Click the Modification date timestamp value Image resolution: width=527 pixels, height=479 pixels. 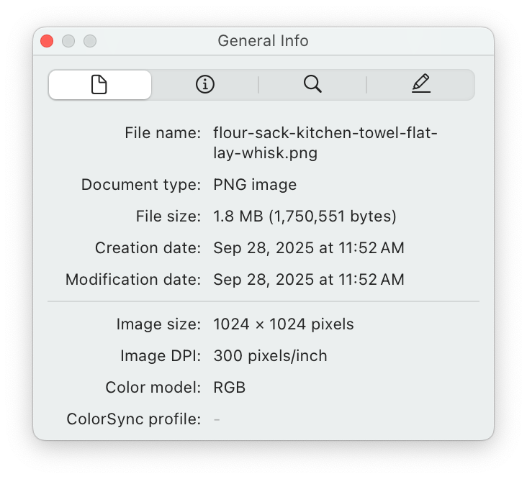(309, 280)
